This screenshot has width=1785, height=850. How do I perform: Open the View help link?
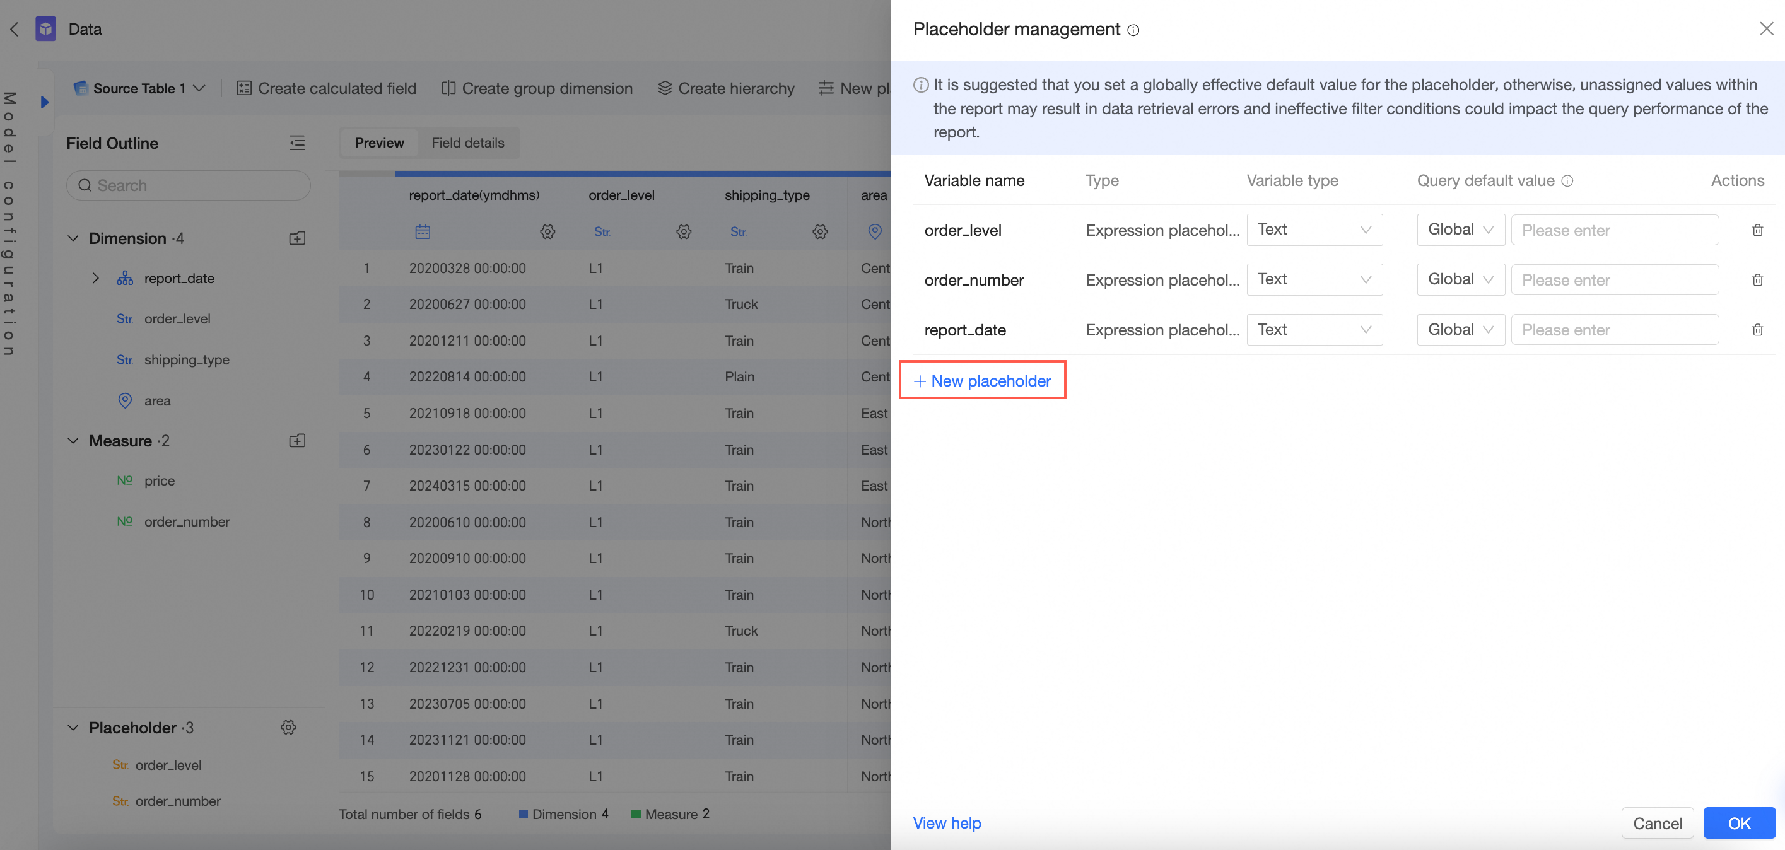tap(947, 823)
